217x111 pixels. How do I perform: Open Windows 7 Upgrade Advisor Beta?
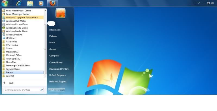tap(22, 17)
